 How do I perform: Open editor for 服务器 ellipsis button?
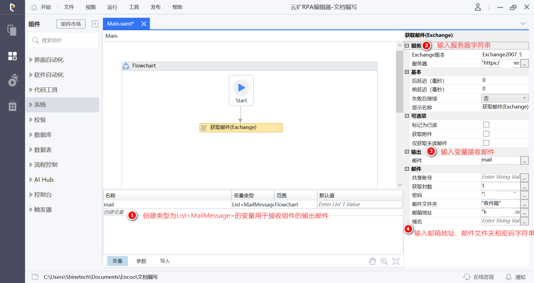(524, 64)
